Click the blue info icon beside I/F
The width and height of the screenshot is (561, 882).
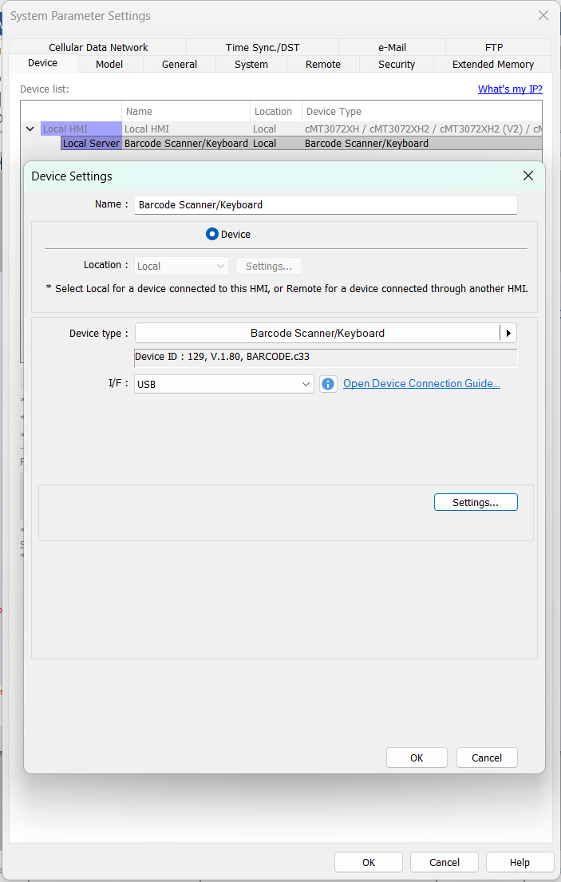(328, 384)
